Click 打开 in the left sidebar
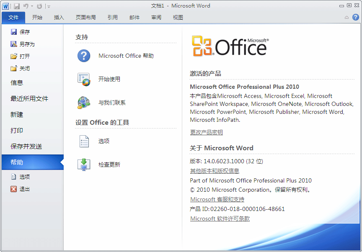This screenshot has height=252, width=362. point(24,56)
